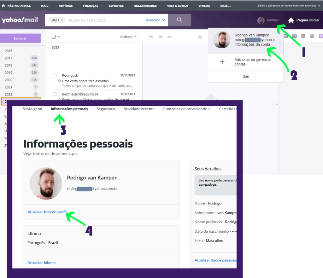Click Adicionar ou gerenciar contas
323x278 pixels.
tap(246, 62)
